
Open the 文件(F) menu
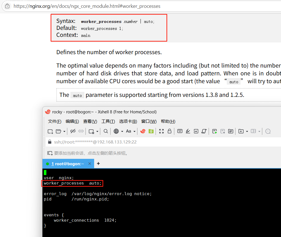coord(55,121)
